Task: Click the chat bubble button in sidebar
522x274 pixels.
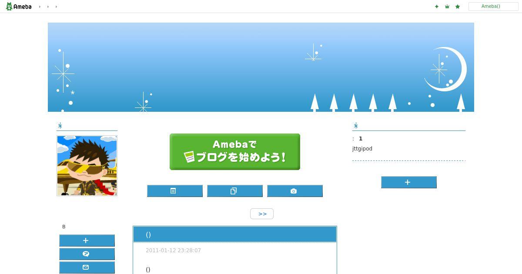Action: [87, 254]
